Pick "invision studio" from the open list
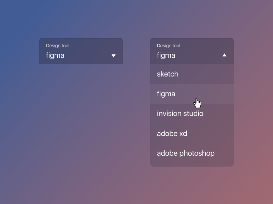Screen dimensions: 273x204 pyautogui.click(x=180, y=114)
